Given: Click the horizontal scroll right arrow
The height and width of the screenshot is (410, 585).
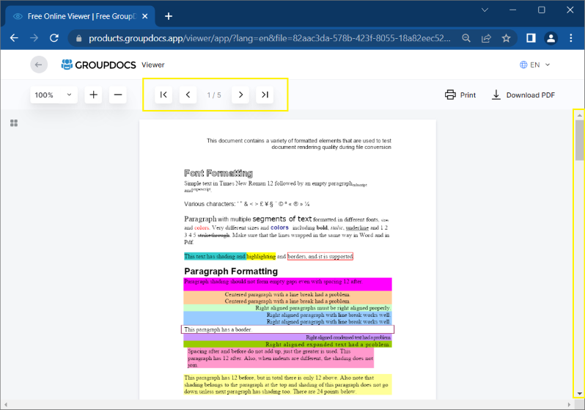Looking at the screenshot, I should coord(569,405).
